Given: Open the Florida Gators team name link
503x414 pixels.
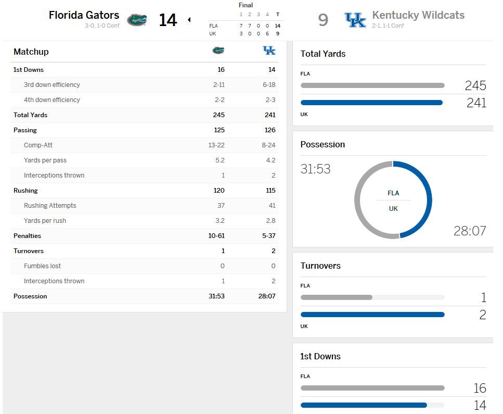Looking at the screenshot, I should pyautogui.click(x=84, y=15).
